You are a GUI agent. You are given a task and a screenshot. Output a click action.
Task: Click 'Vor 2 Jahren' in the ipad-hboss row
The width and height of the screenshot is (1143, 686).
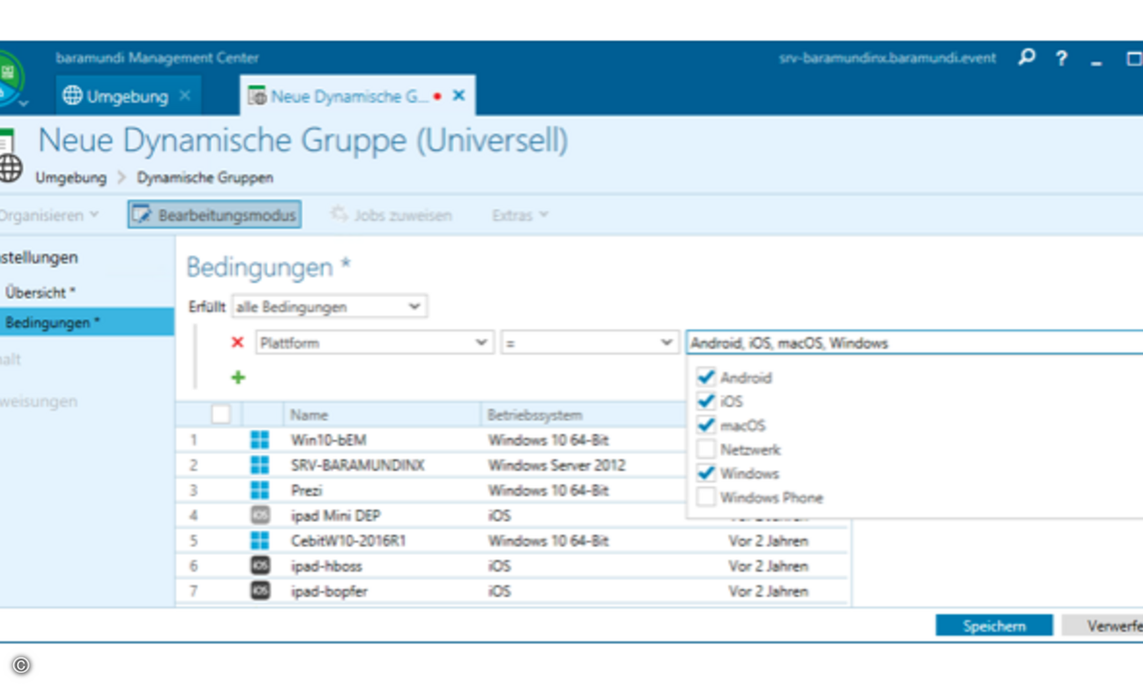[768, 566]
